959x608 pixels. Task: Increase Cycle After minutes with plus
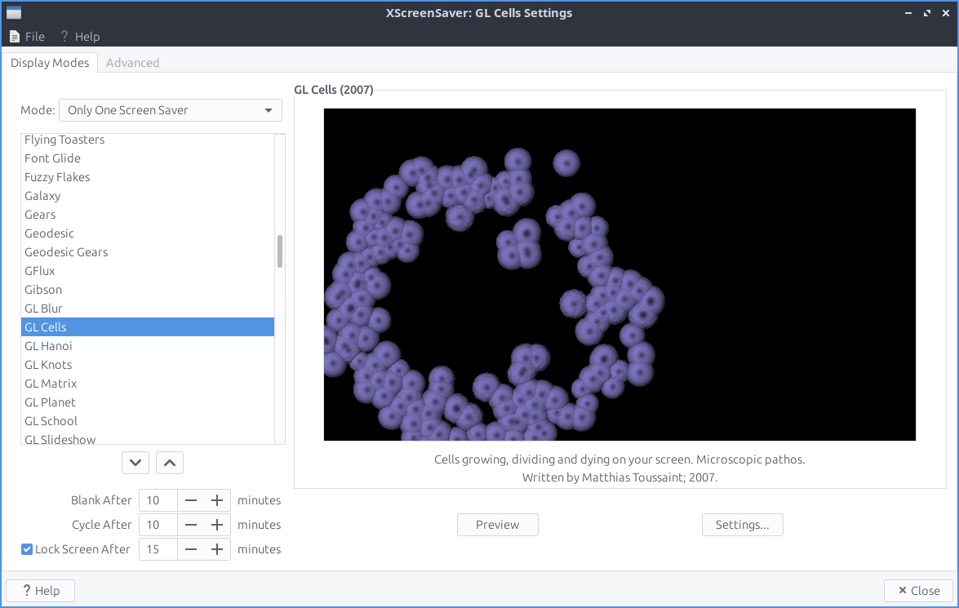217,525
